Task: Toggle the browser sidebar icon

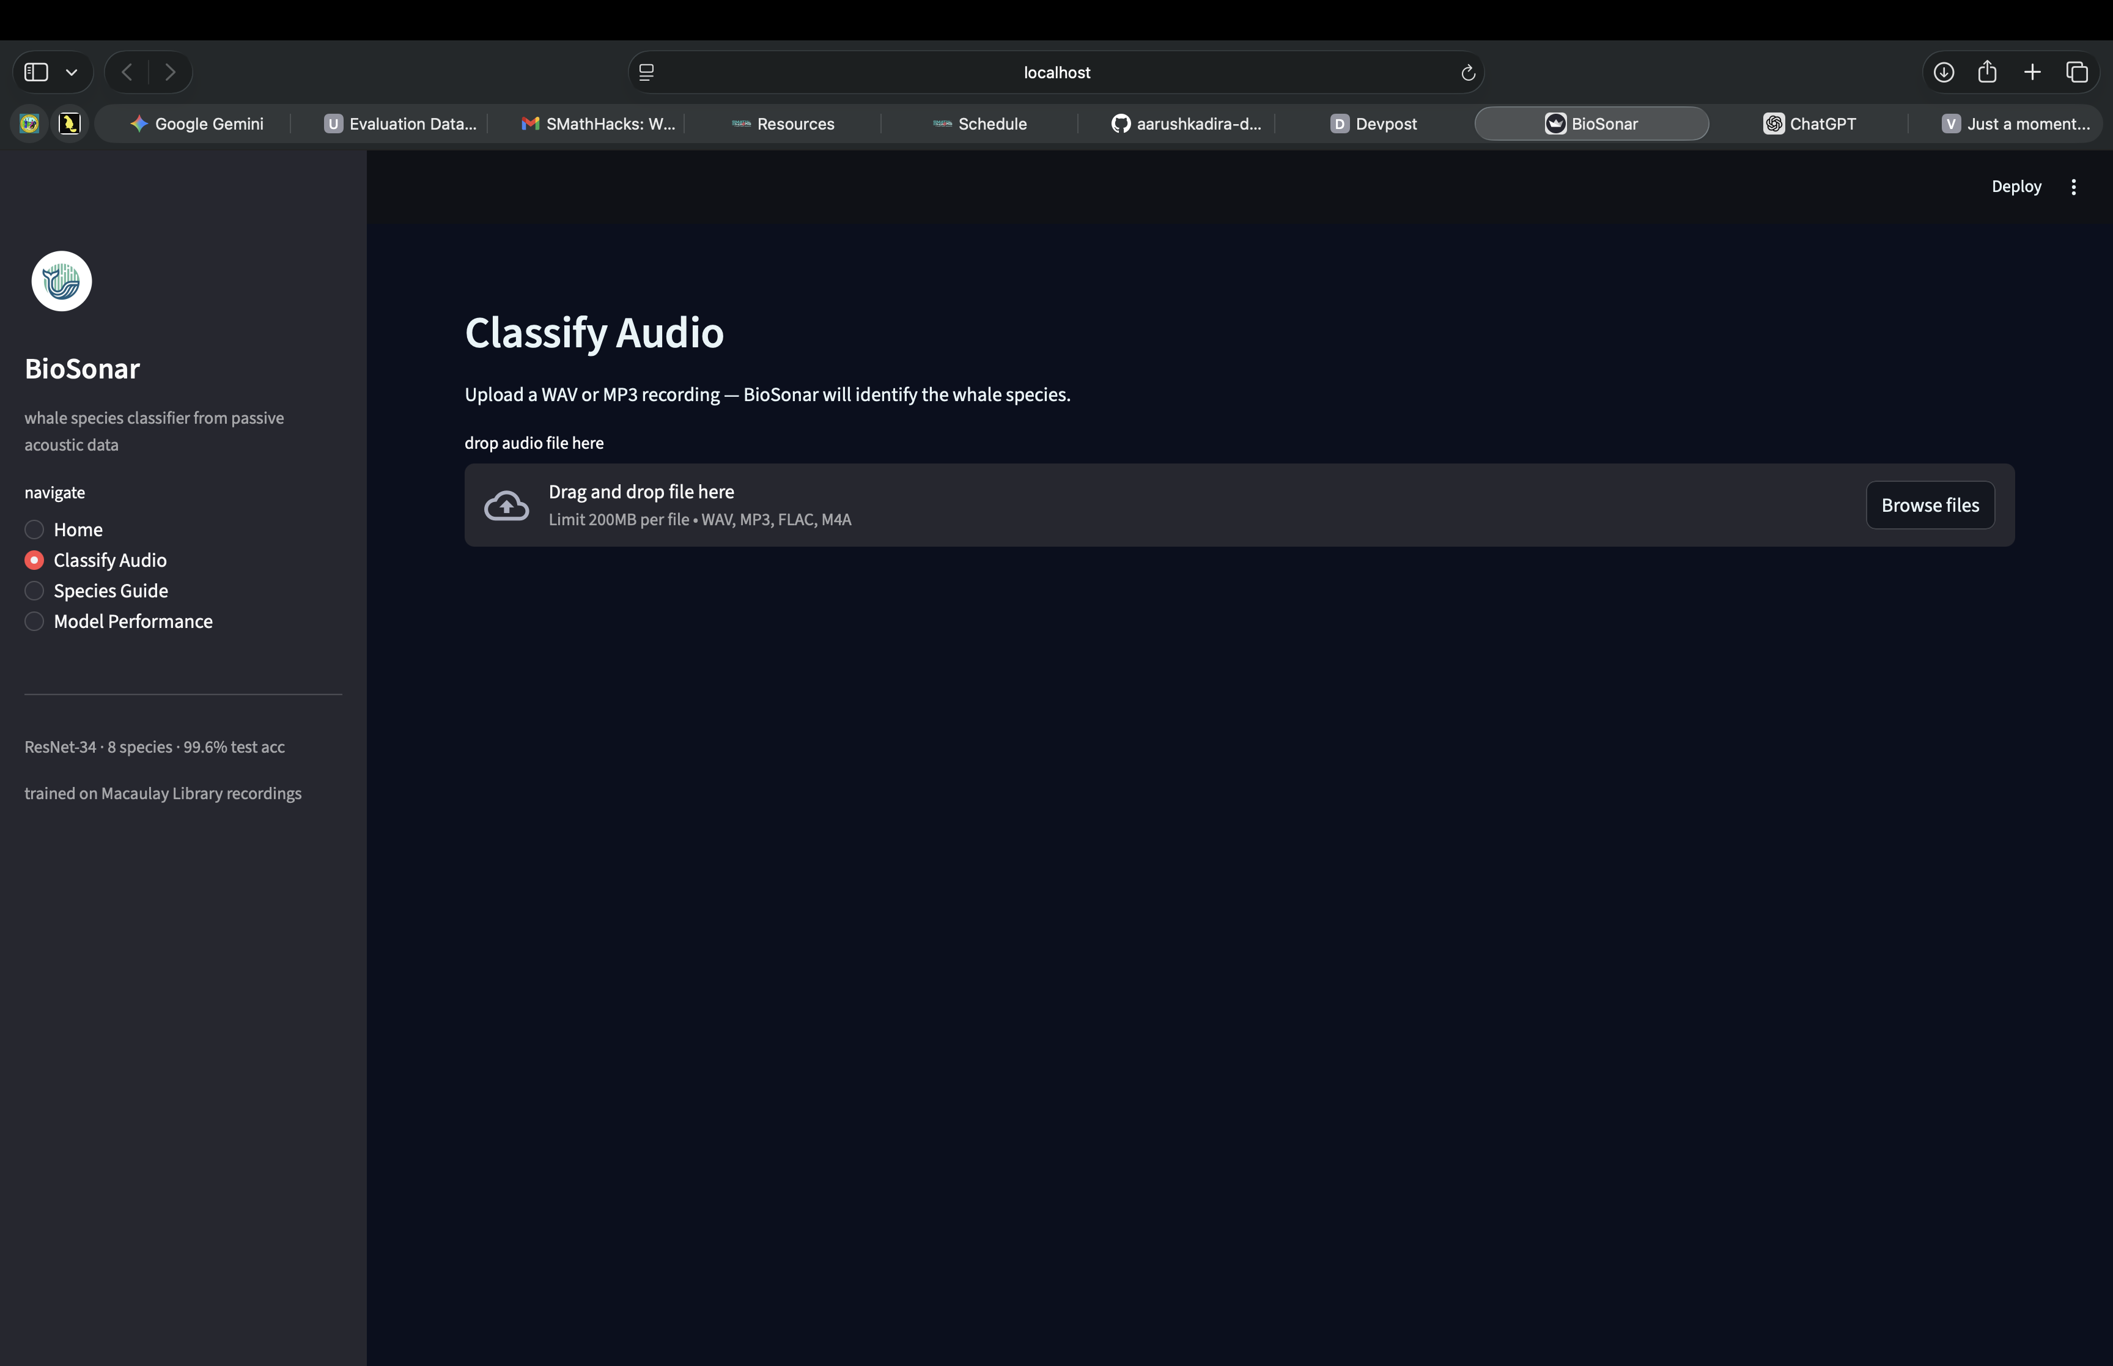Action: [36, 73]
